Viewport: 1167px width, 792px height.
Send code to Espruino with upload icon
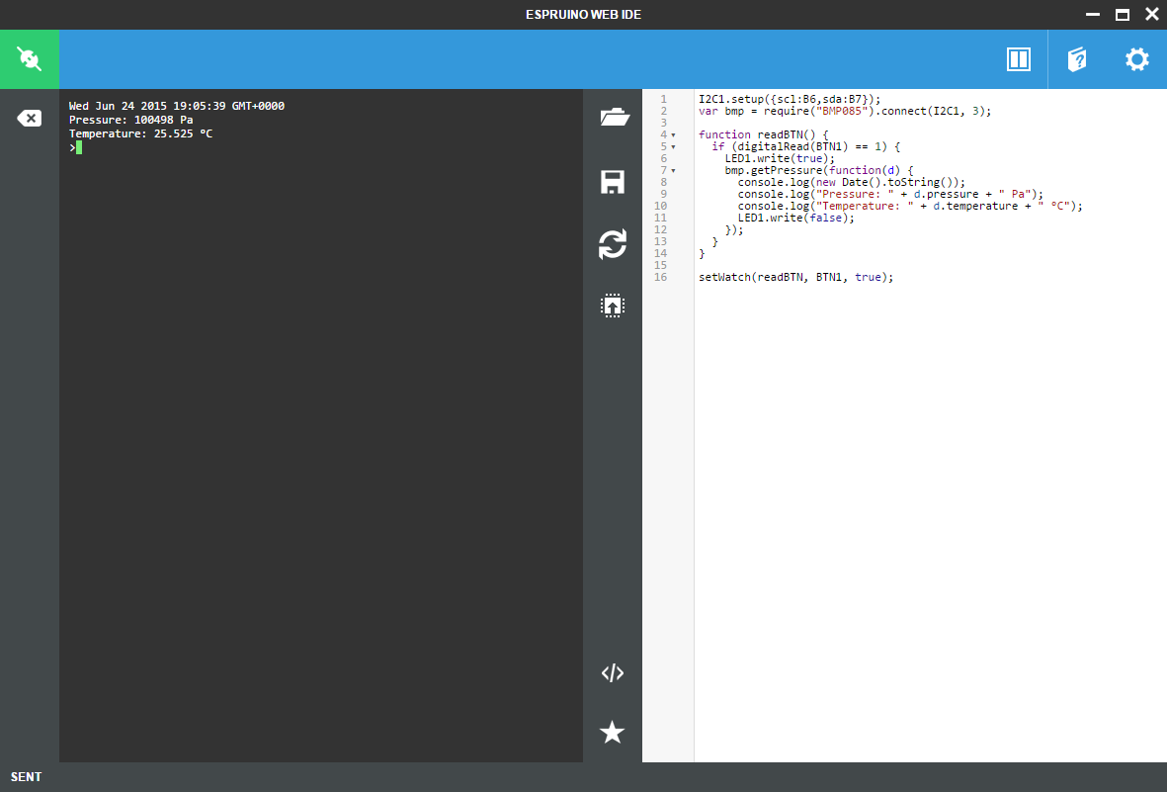point(613,306)
